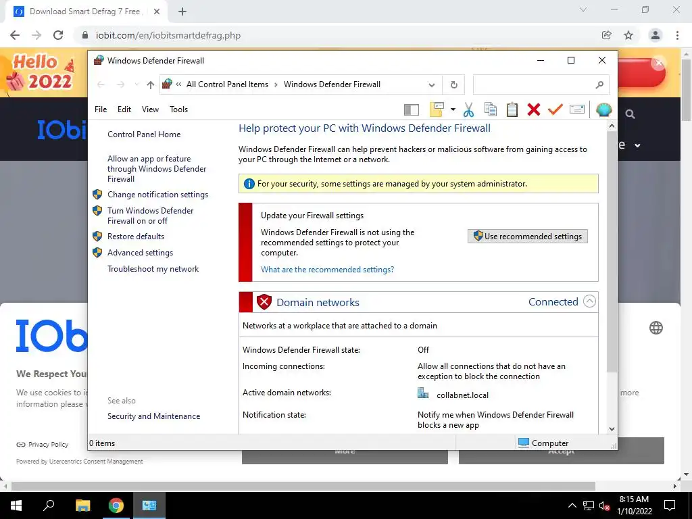Screen dimensions: 692x519
Task: Open Control Panel Home link
Action: 144,134
